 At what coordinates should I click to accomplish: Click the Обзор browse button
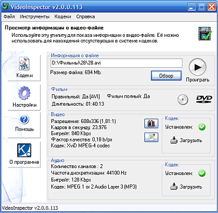pyautogui.click(x=166, y=76)
